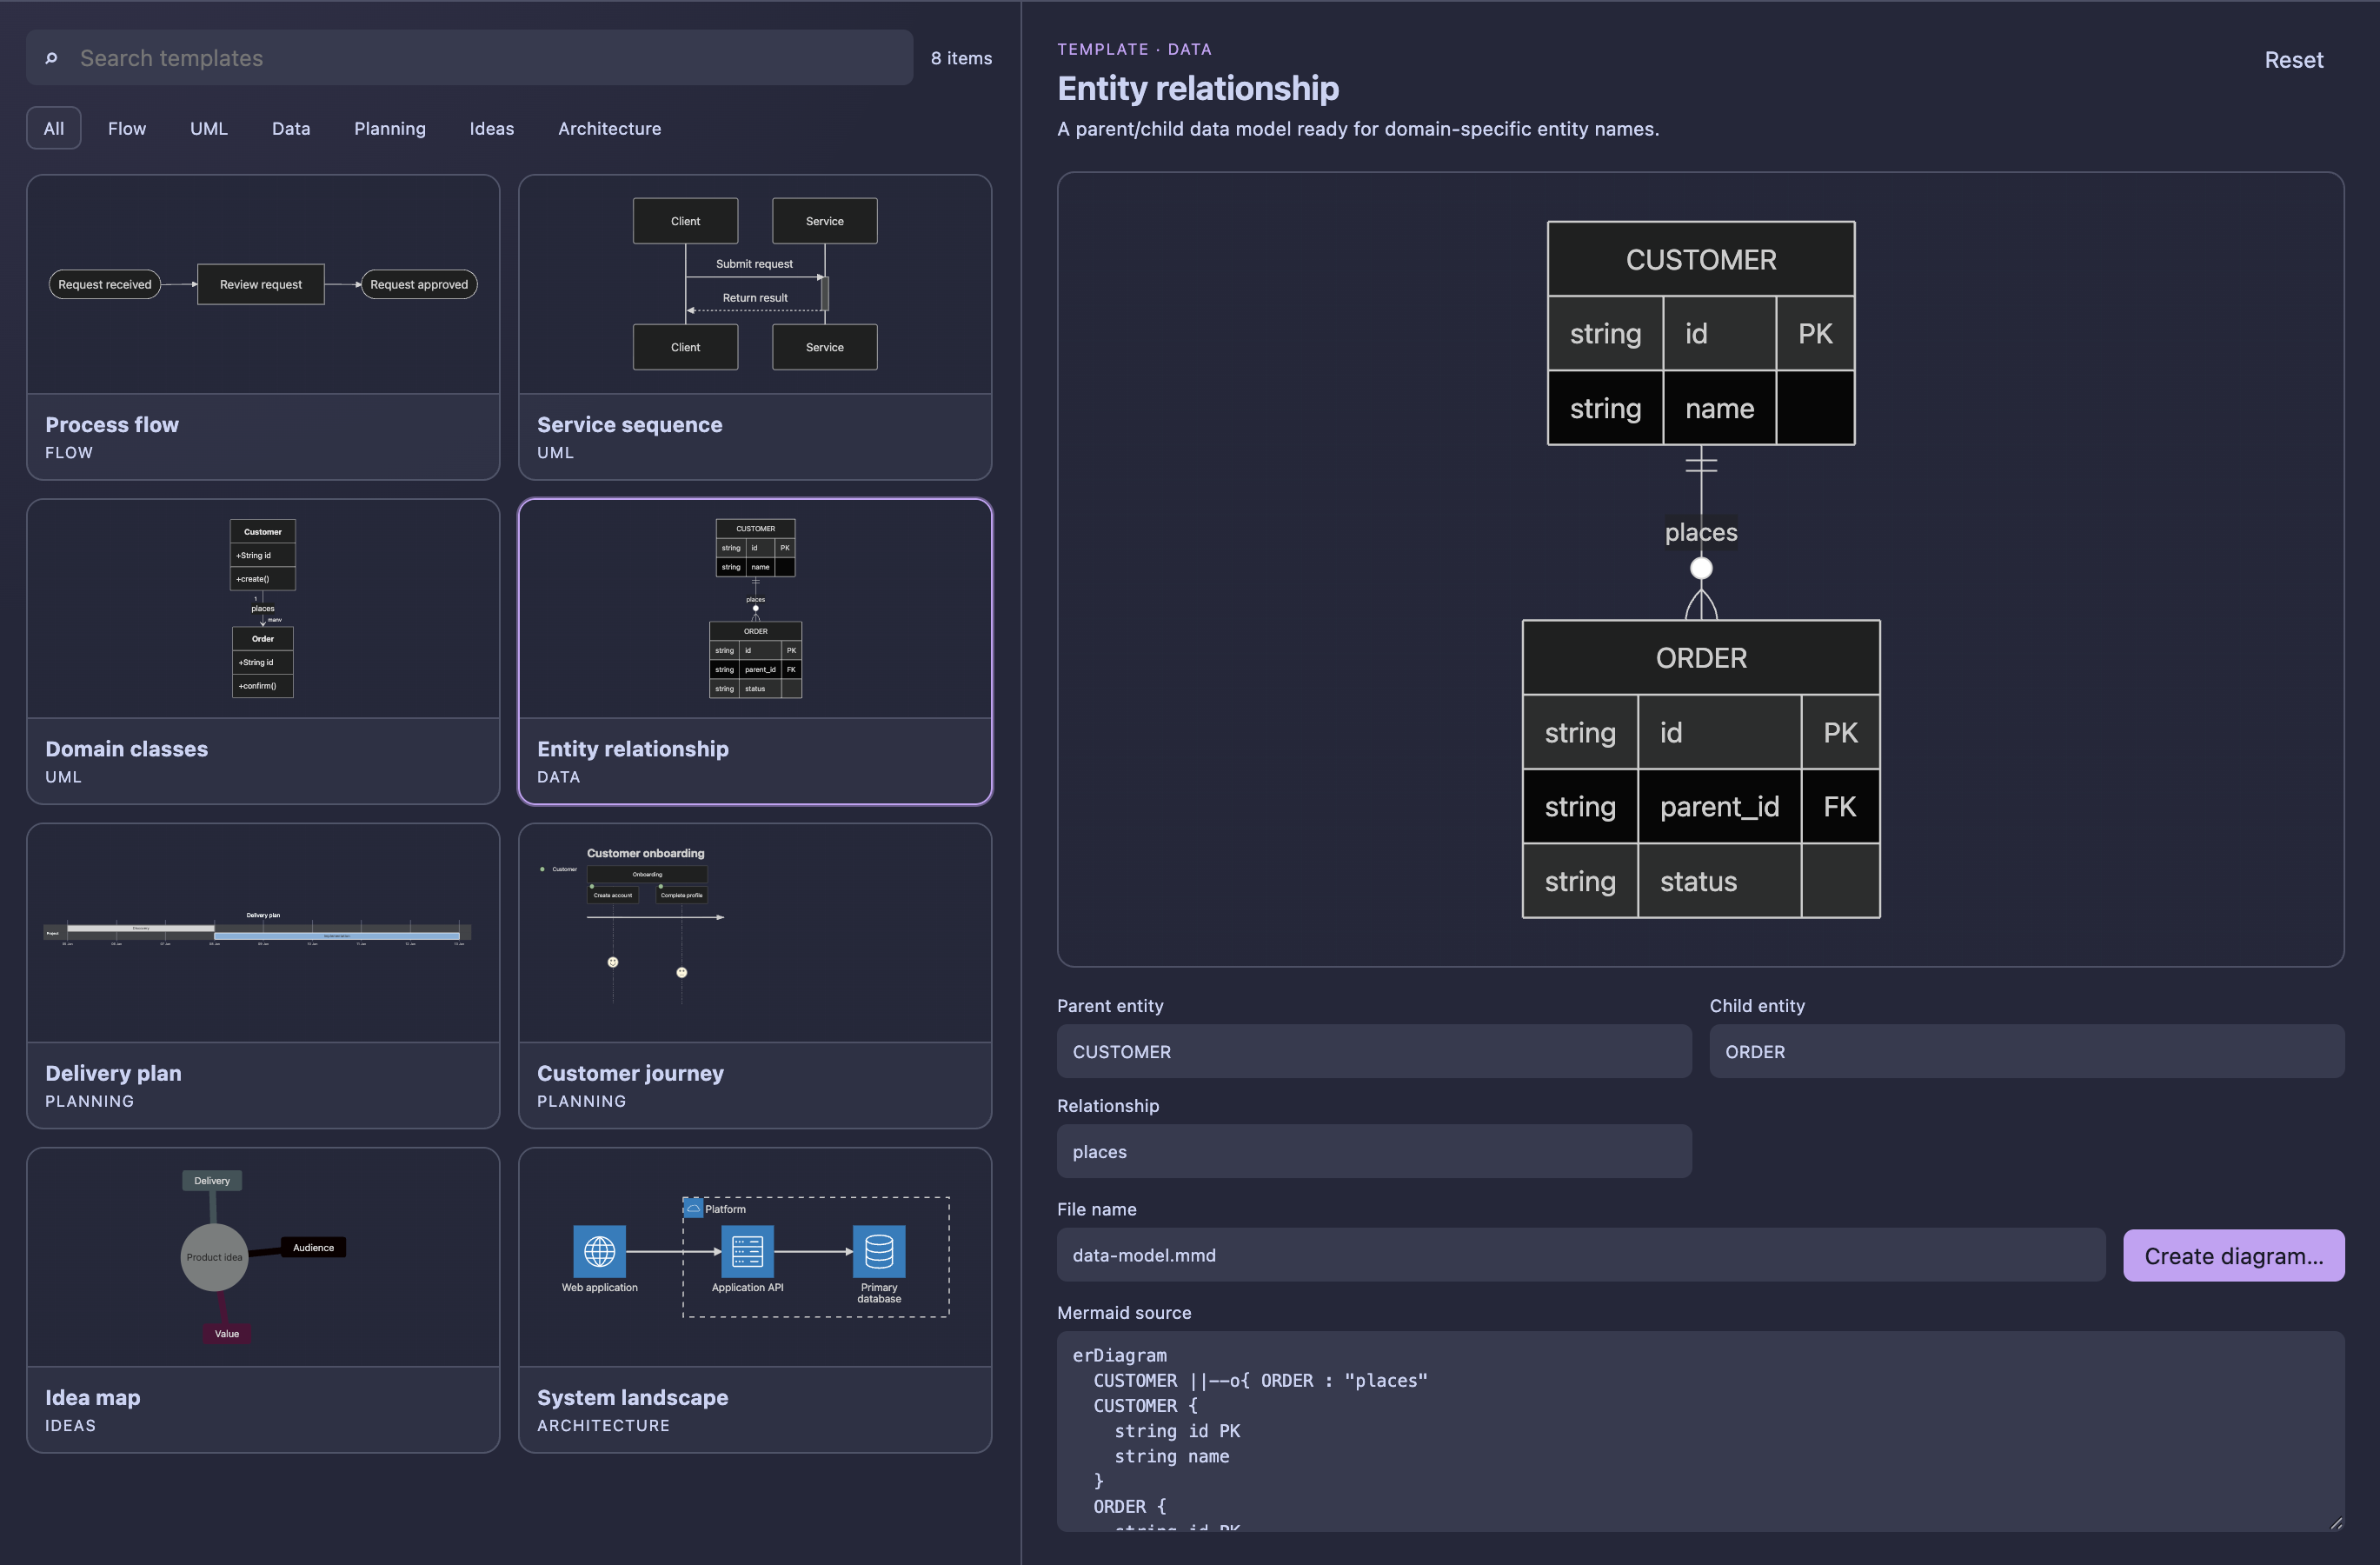Select the Data filter tab
The image size is (2380, 1565).
click(x=291, y=128)
